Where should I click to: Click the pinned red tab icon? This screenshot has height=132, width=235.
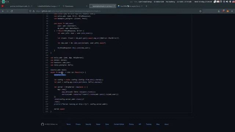[3, 6]
